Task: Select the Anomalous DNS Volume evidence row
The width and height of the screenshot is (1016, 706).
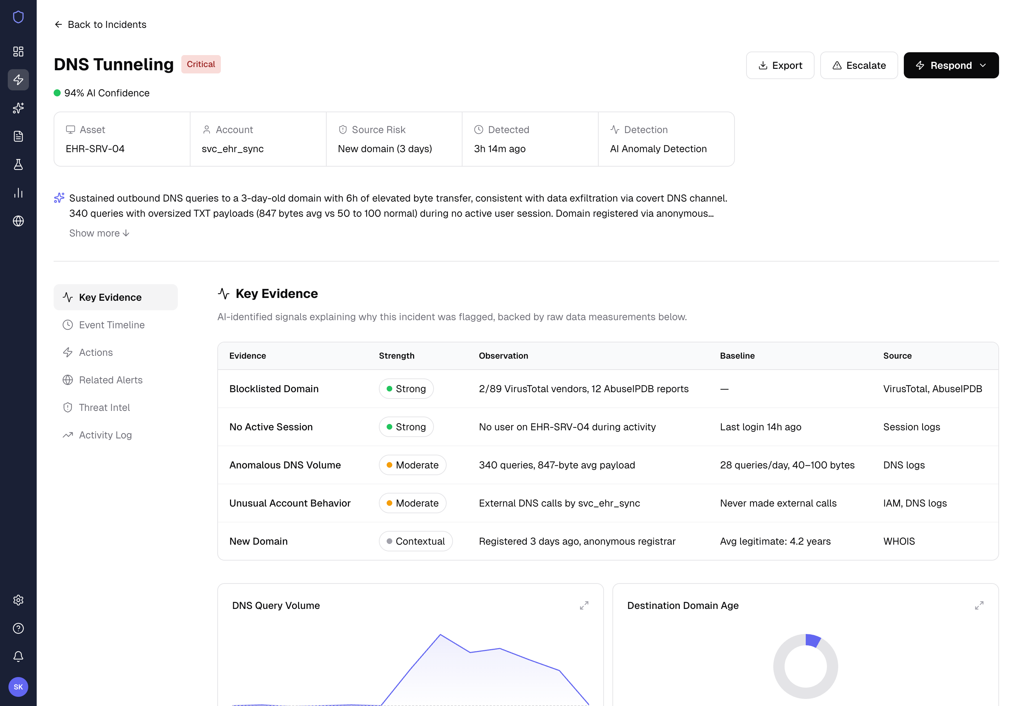Action: pos(607,465)
